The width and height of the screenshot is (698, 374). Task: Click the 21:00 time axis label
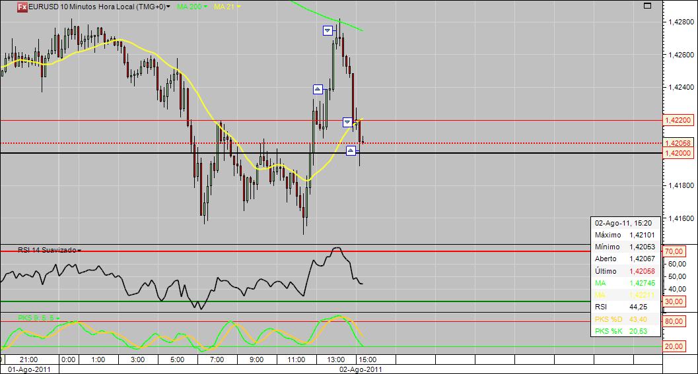(29, 359)
